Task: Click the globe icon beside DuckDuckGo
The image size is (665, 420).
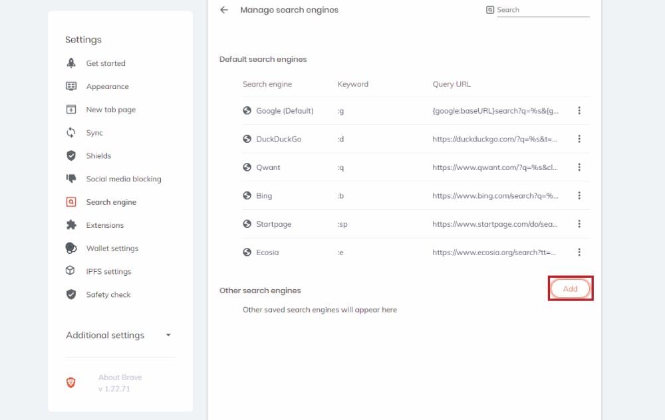Action: (247, 139)
